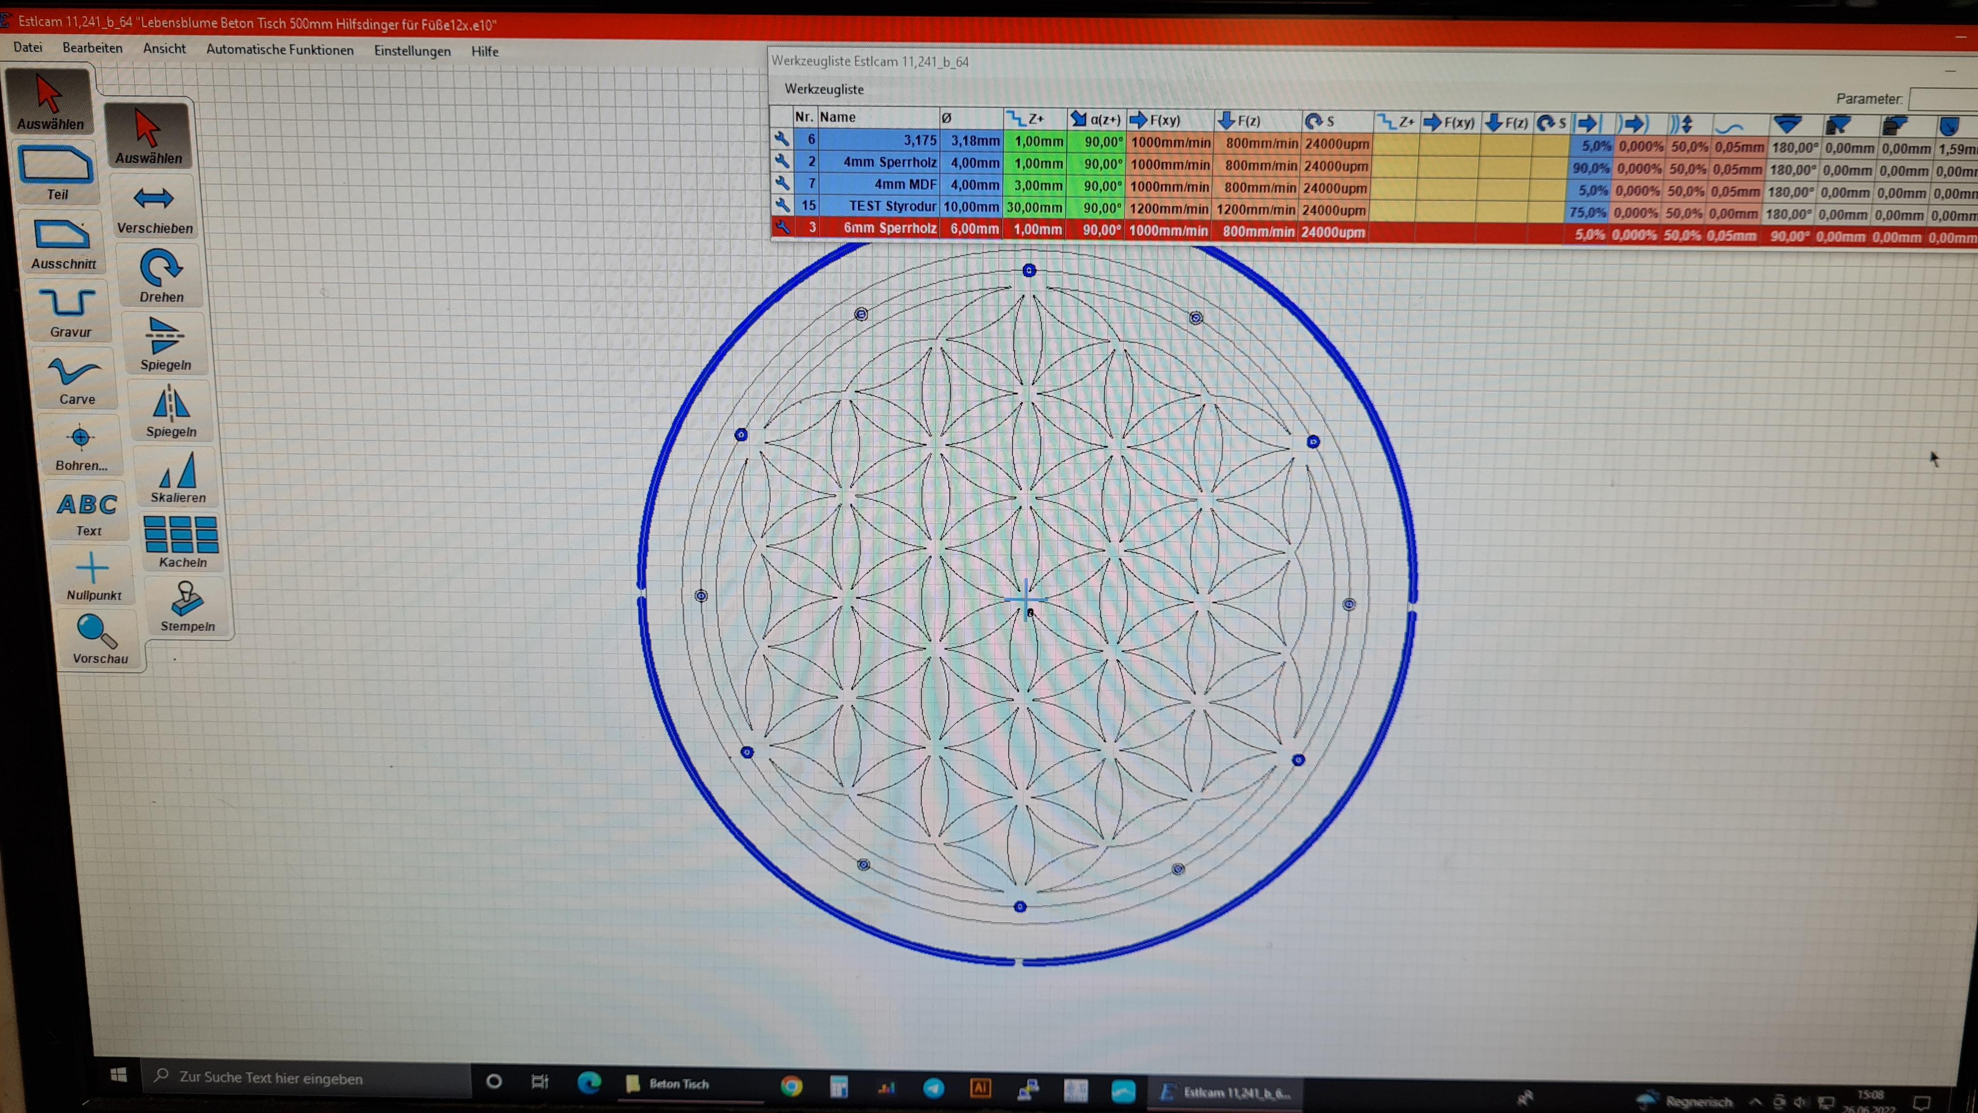This screenshot has height=1113, width=1978.
Task: Activate the Stempeln stamp tool
Action: tap(186, 607)
